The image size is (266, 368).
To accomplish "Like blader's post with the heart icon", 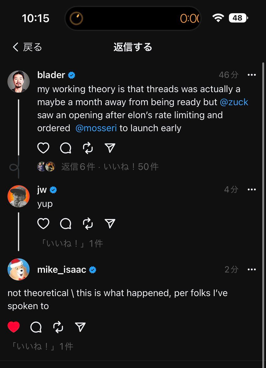I will click(x=43, y=148).
